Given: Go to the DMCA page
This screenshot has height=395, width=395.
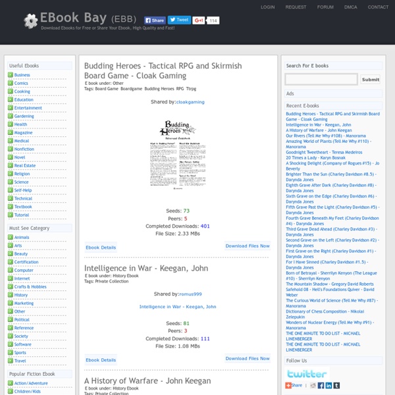Looking at the screenshot, I should coord(352,7).
